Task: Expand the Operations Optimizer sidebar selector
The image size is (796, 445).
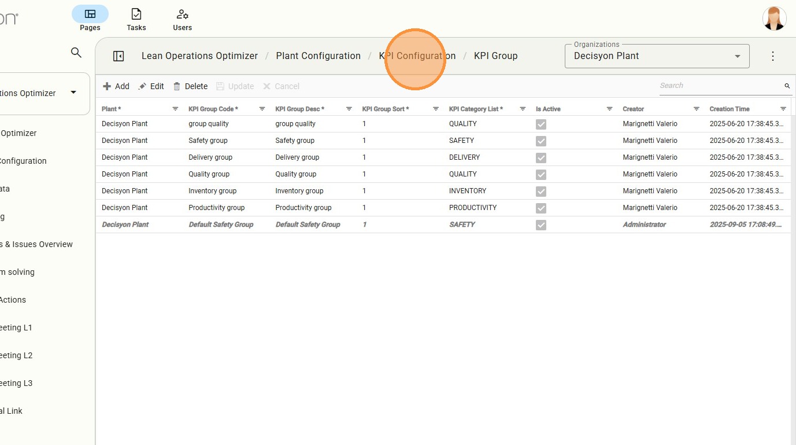Action: [73, 93]
